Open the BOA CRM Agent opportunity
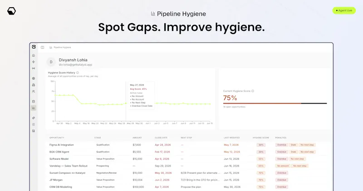The width and height of the screenshot is (363, 191). coord(59,152)
